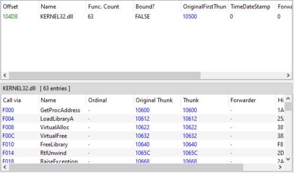This screenshot has height=173, width=294.
Task: Select offset value 104D8
Action: [10, 17]
